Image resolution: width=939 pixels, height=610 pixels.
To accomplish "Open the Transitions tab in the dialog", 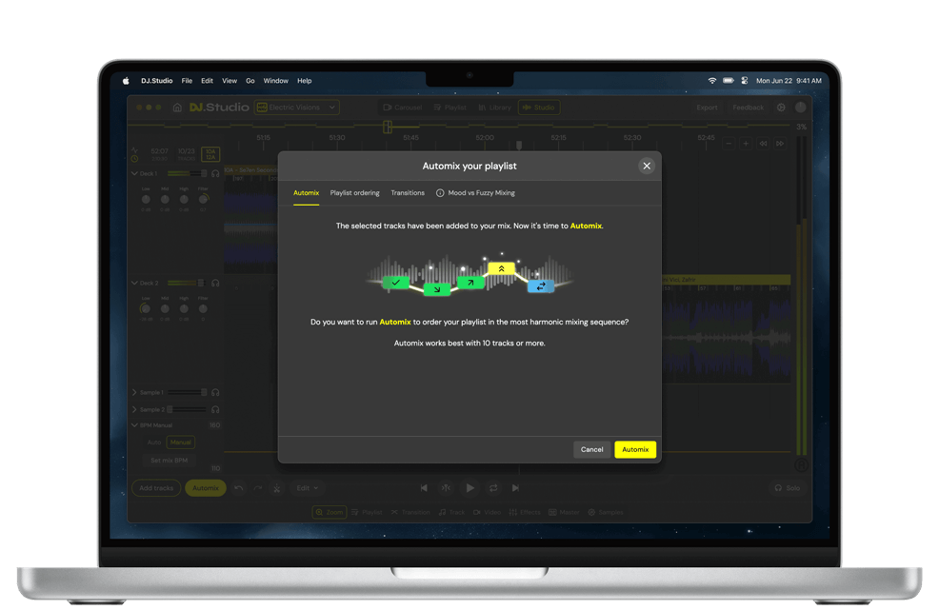I will point(408,193).
